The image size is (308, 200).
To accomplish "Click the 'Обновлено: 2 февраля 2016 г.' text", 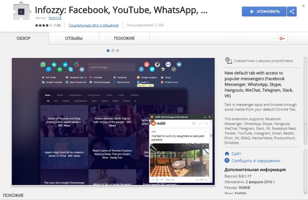I will tap(250, 182).
